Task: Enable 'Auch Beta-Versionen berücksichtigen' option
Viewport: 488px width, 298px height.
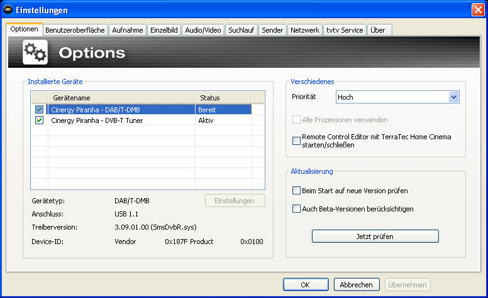Action: click(297, 209)
